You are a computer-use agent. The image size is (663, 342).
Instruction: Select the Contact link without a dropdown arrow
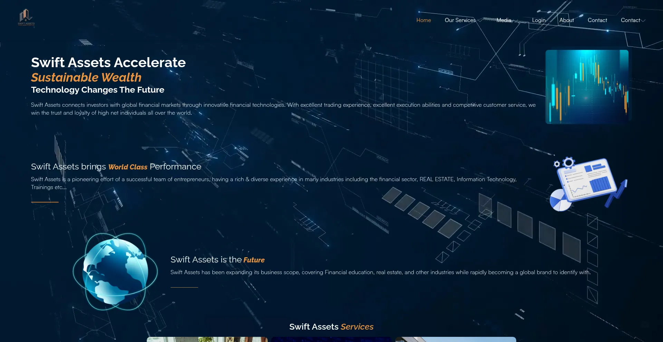point(597,20)
